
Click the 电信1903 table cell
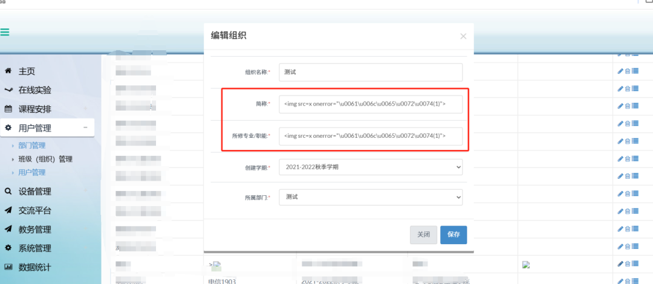pos(222,281)
